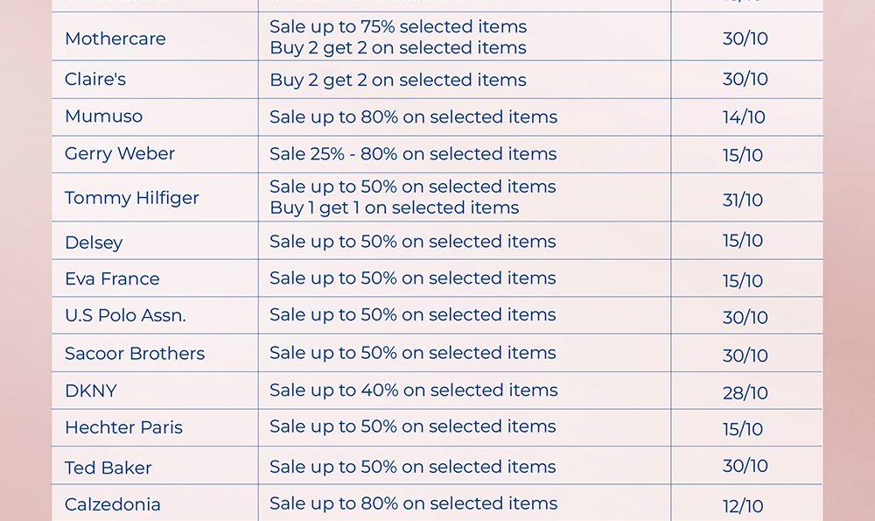This screenshot has width=875, height=521.
Task: Click the DKNY brand name
Action: [x=91, y=391]
